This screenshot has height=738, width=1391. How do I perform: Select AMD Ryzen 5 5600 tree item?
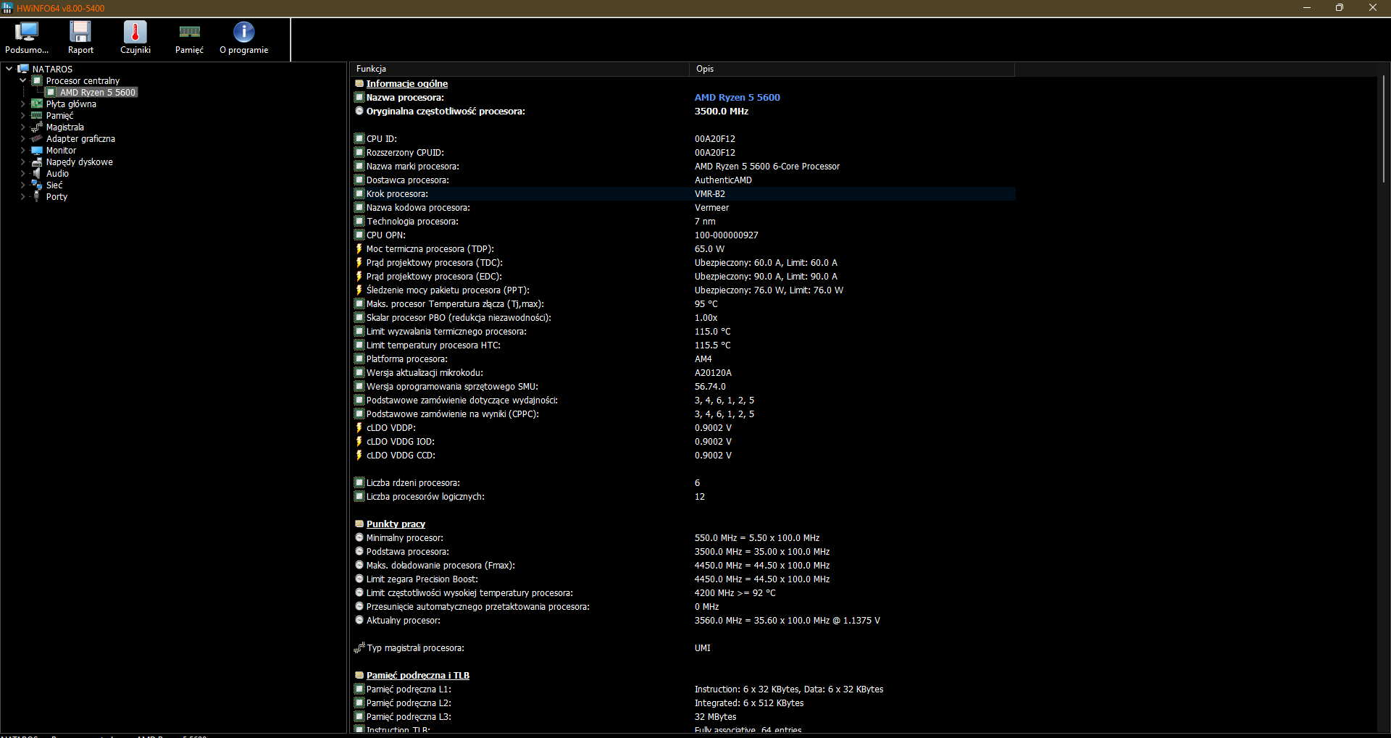[98, 92]
